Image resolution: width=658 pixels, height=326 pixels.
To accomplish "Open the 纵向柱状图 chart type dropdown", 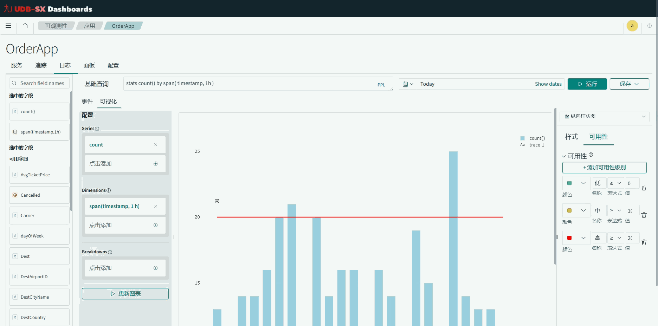I will tap(605, 116).
